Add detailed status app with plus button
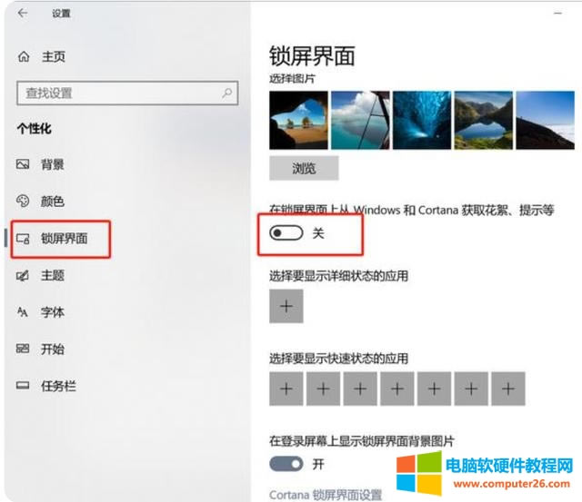This screenshot has width=582, height=502. coord(286,307)
